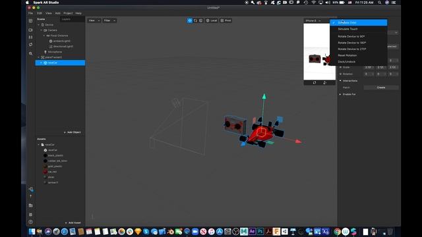Collapse the raceCar folder in Assets
This screenshot has height=237, width=422.
coord(38,145)
